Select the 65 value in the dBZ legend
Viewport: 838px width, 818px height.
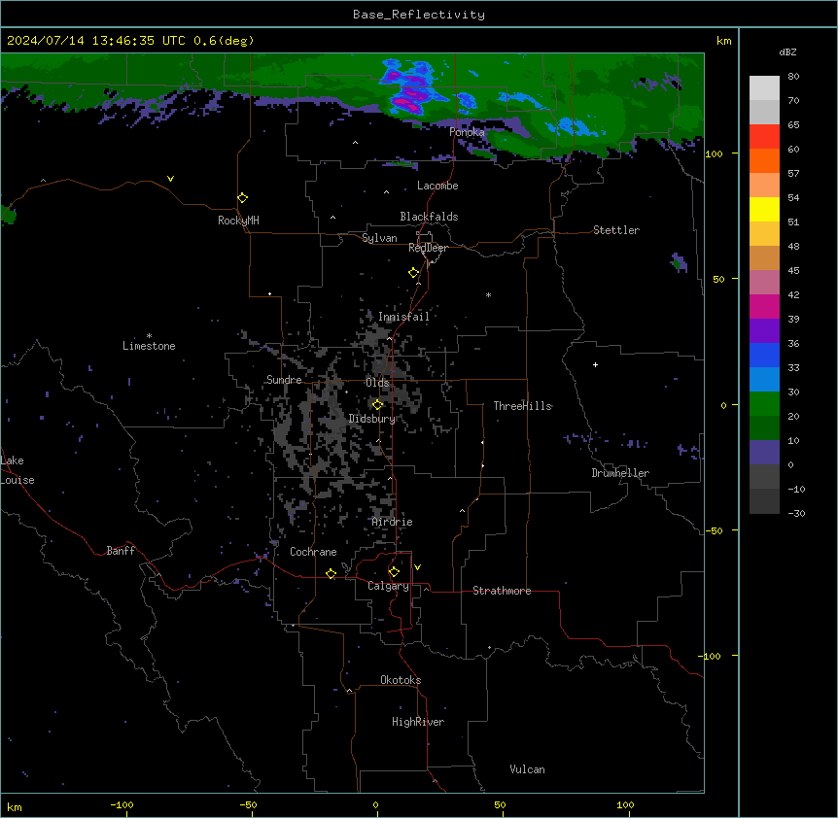tap(793, 124)
